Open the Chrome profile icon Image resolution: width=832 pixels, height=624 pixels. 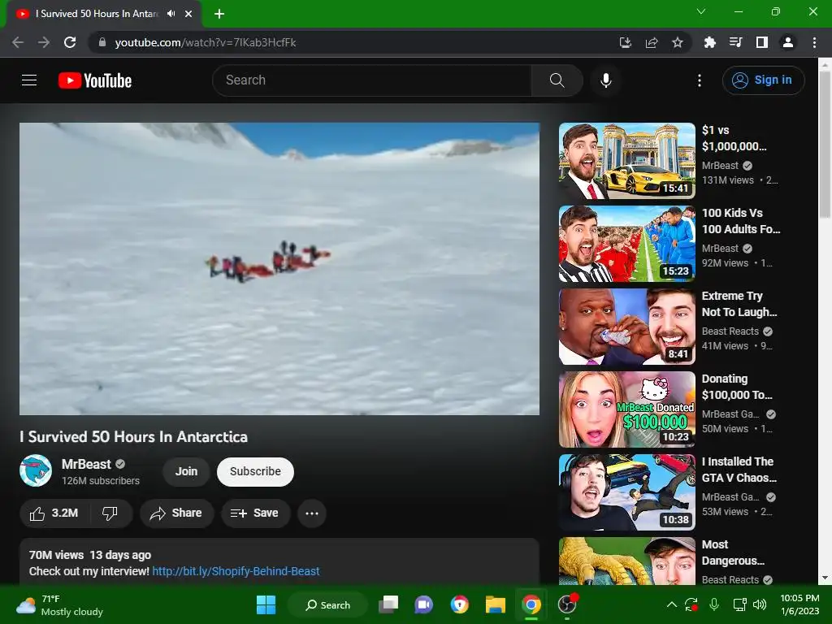[x=788, y=42]
